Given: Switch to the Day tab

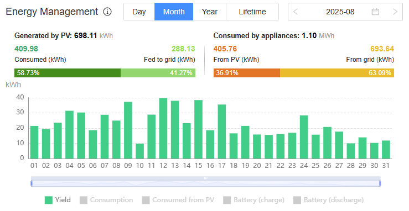Looking at the screenshot, I should (x=139, y=12).
